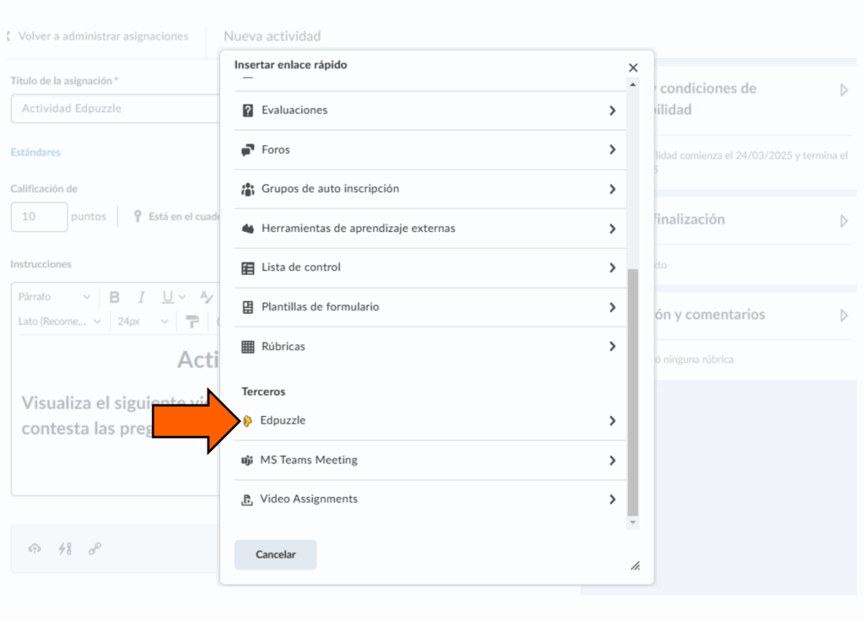The height and width of the screenshot is (621, 864).
Task: Choose the Edpuzzle entry under Terceros
Action: (283, 420)
